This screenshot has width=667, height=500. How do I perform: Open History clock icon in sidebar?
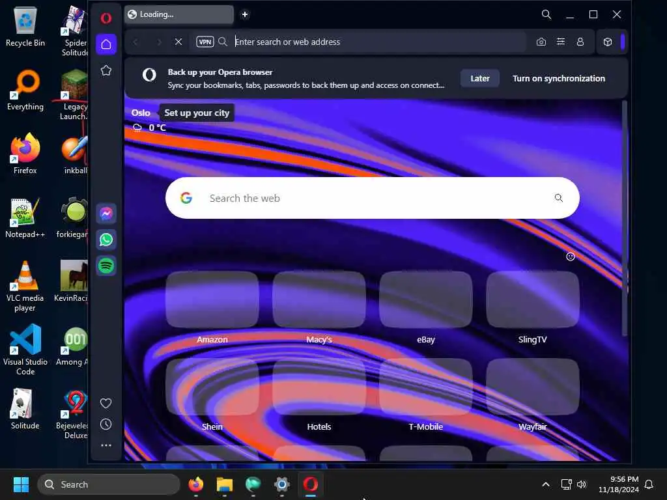click(x=106, y=424)
